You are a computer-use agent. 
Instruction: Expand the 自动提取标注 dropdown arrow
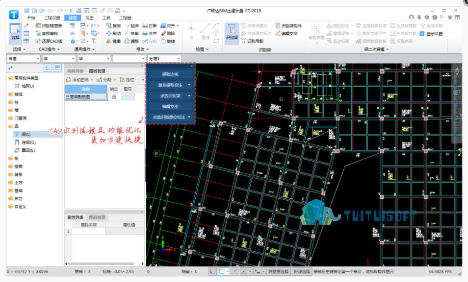pyautogui.click(x=189, y=85)
